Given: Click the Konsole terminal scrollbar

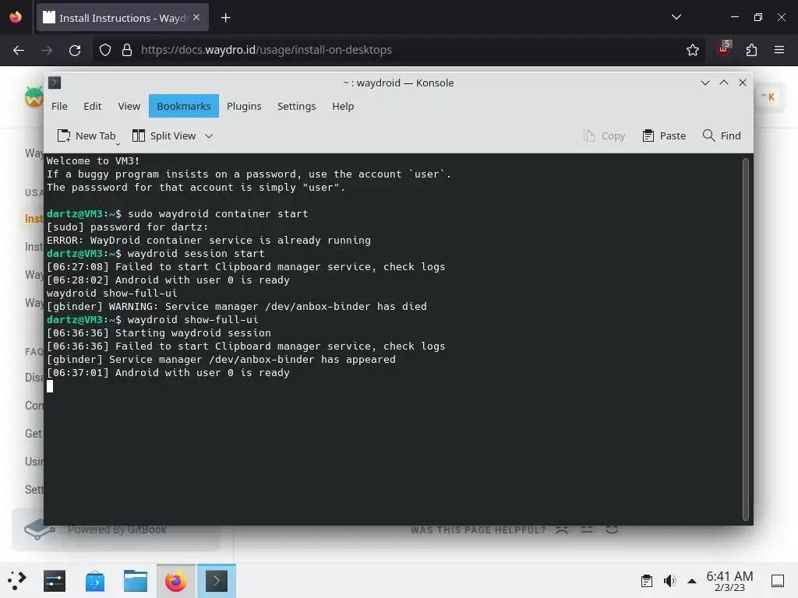Looking at the screenshot, I should 746,339.
